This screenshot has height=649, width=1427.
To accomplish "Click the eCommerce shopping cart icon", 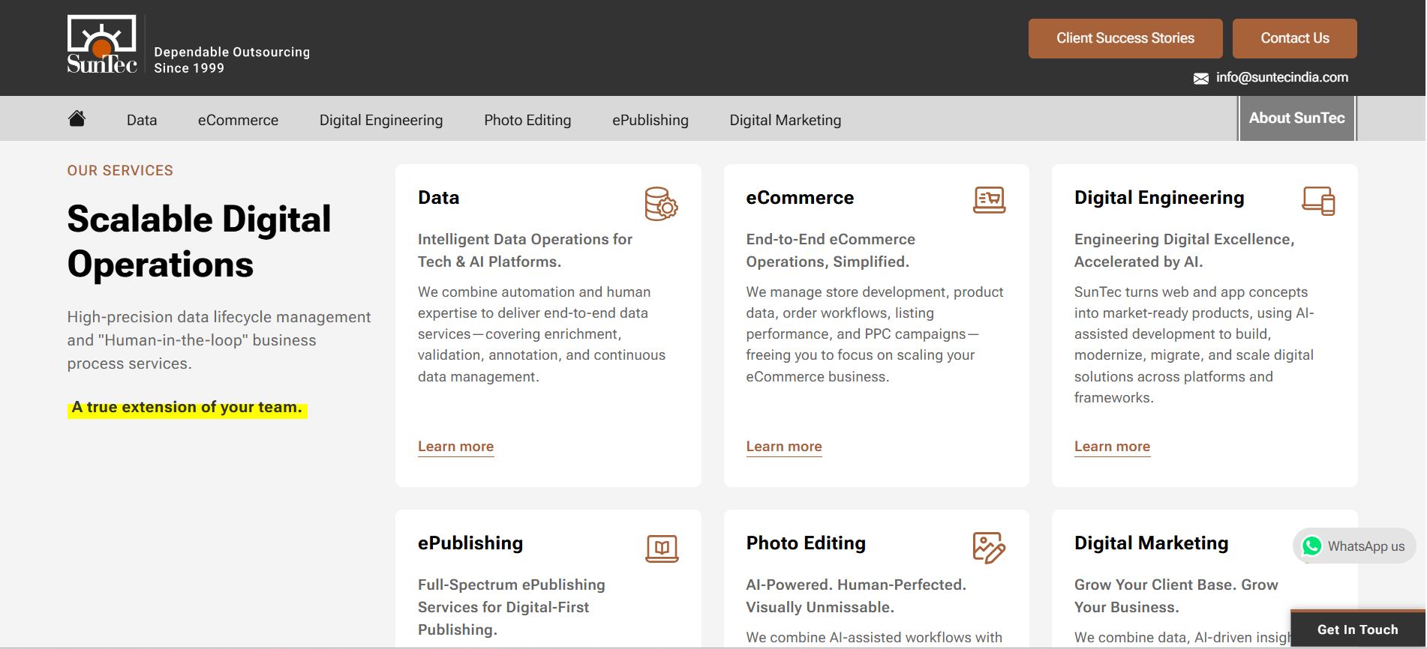I will (989, 200).
